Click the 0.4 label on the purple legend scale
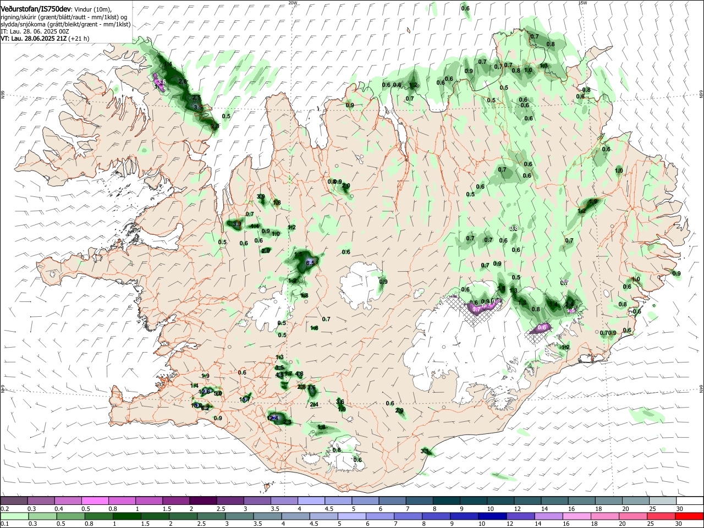Viewport: 704px width, 528px height. [x=59, y=509]
